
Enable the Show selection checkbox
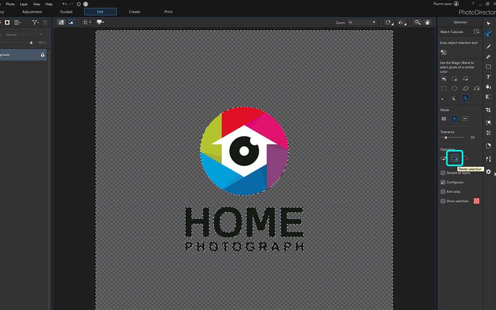pyautogui.click(x=443, y=201)
